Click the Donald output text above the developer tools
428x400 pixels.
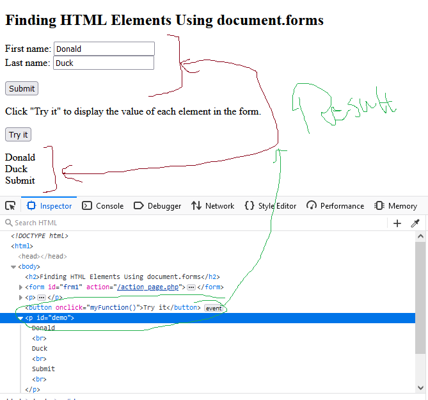point(20,157)
